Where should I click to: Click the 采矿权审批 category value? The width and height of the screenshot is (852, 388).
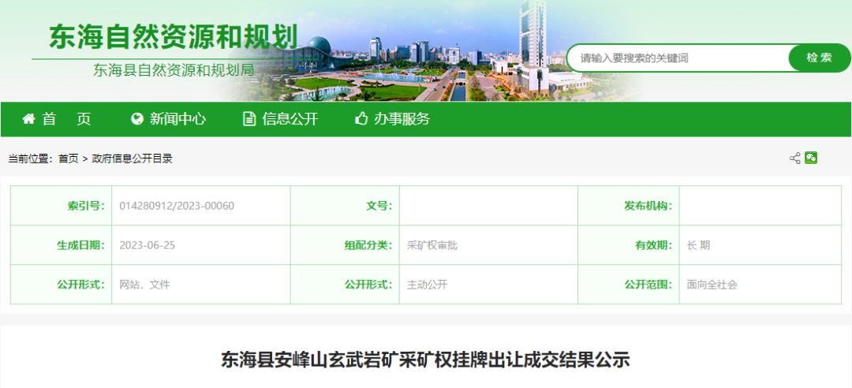[x=432, y=245]
